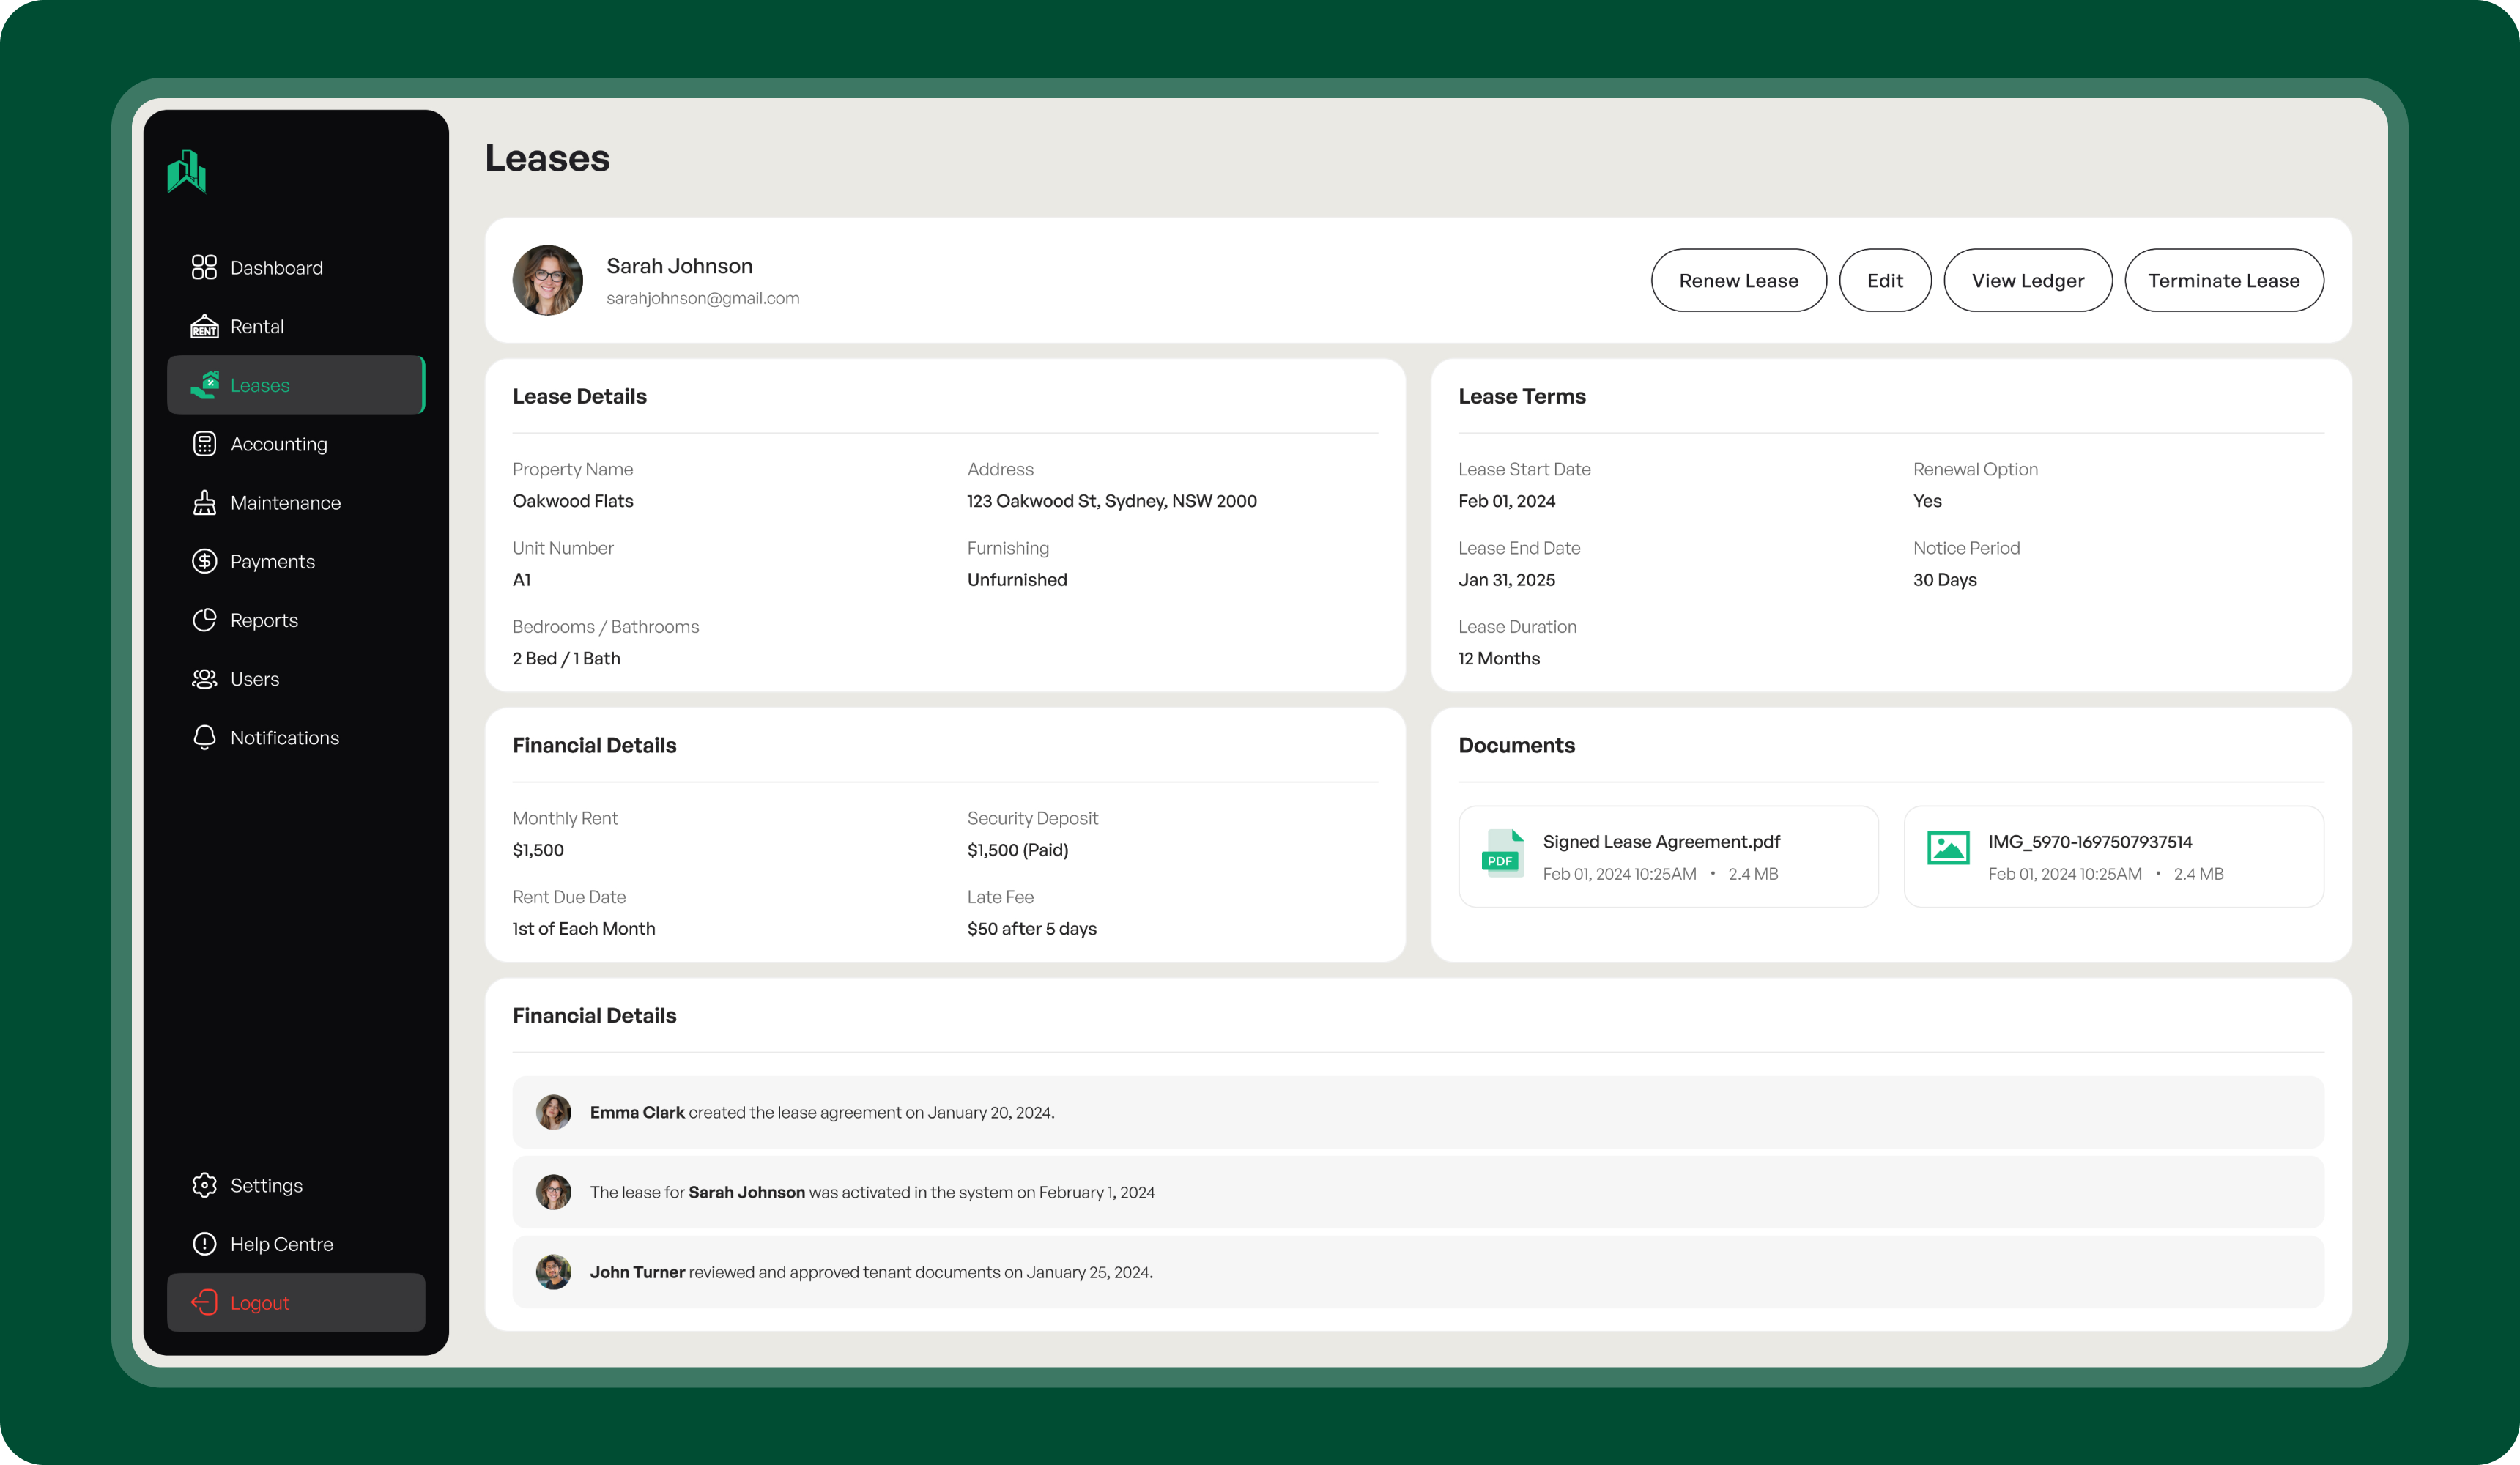Click the Oakwood Flats property name
The image size is (2520, 1465).
[573, 501]
